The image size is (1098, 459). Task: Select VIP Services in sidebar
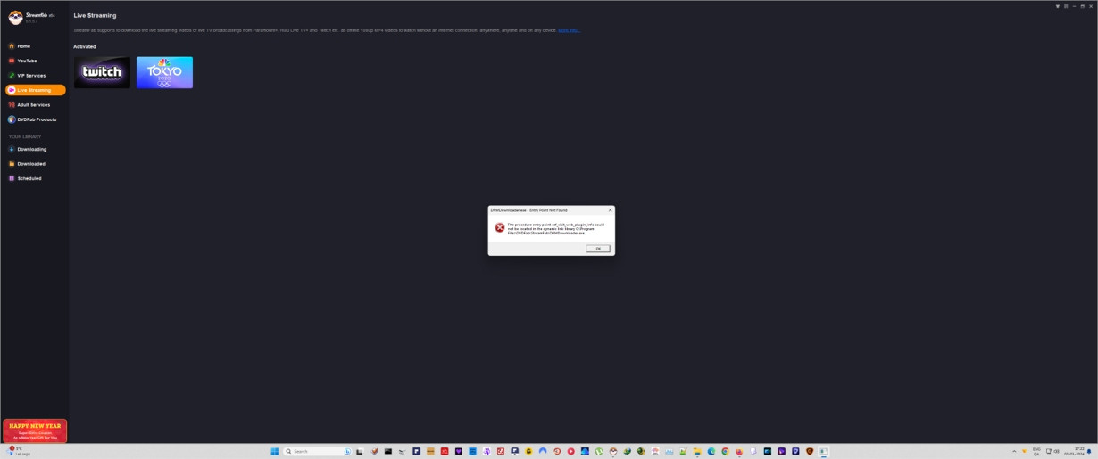click(x=31, y=76)
